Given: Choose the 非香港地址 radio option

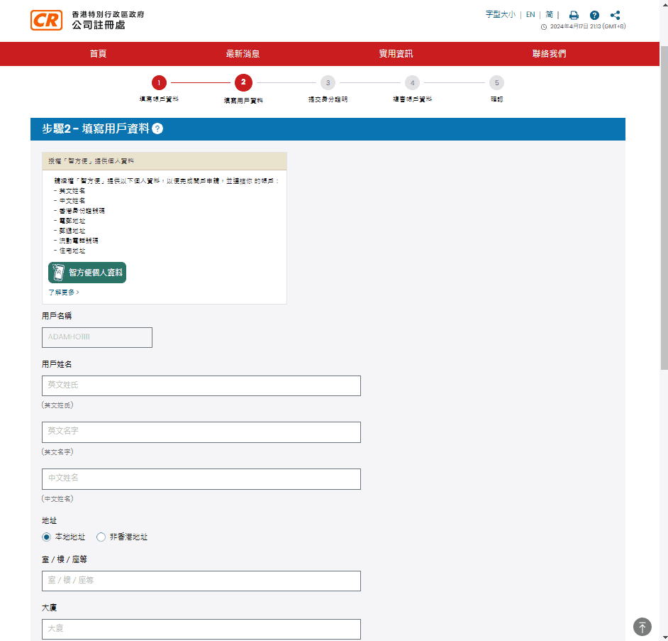Looking at the screenshot, I should 100,537.
